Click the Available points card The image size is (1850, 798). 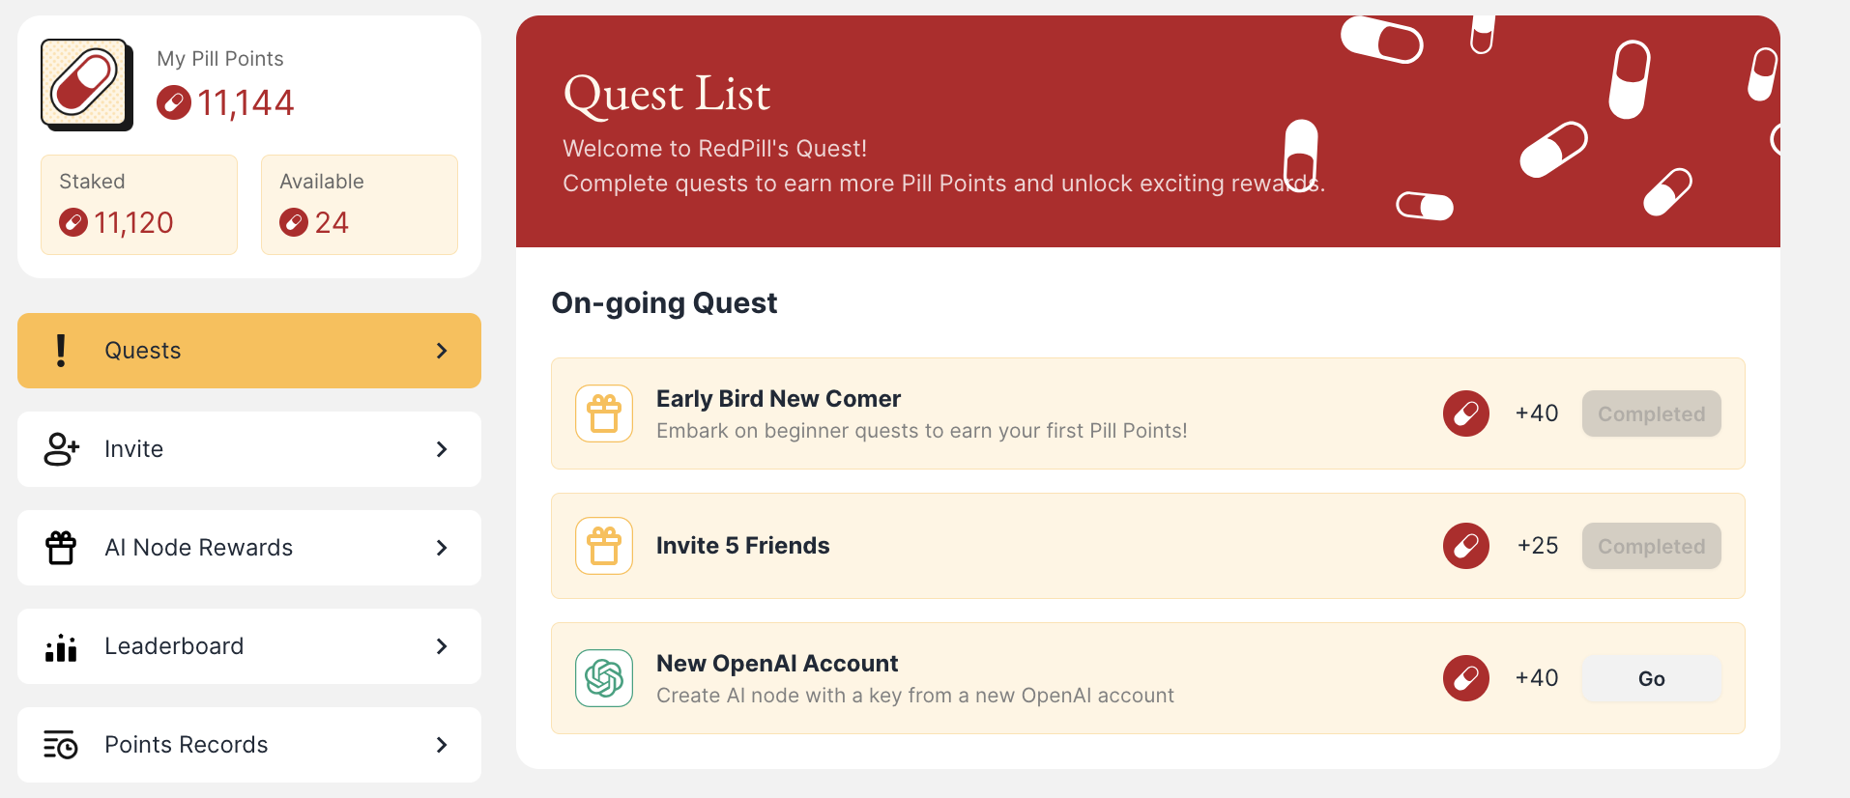360,205
